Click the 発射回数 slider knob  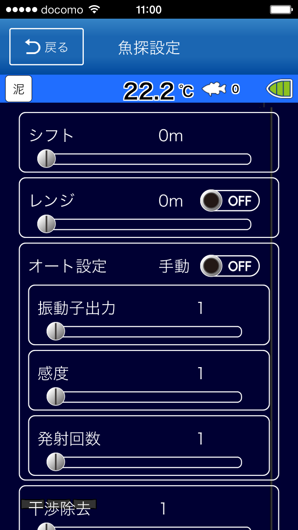(x=56, y=462)
